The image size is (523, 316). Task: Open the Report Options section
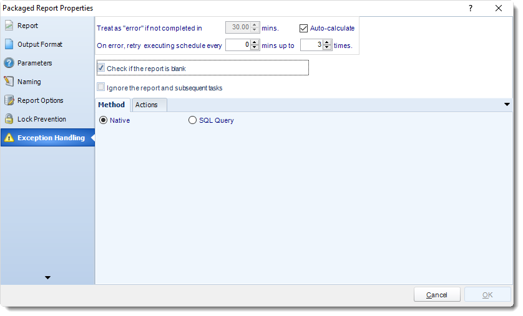click(47, 100)
